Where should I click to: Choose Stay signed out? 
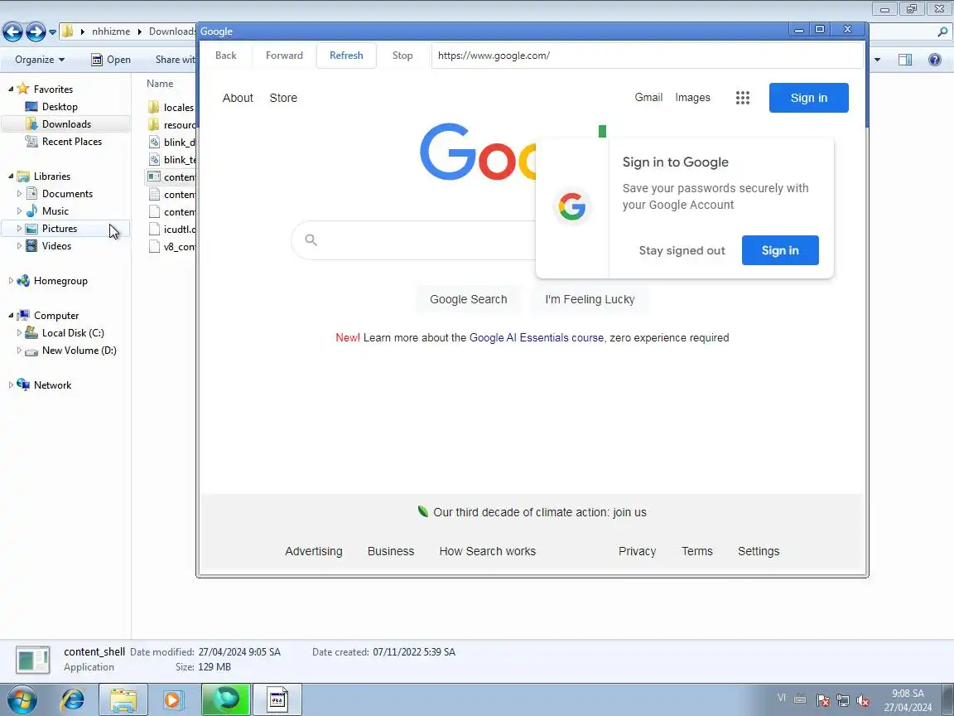pos(682,250)
